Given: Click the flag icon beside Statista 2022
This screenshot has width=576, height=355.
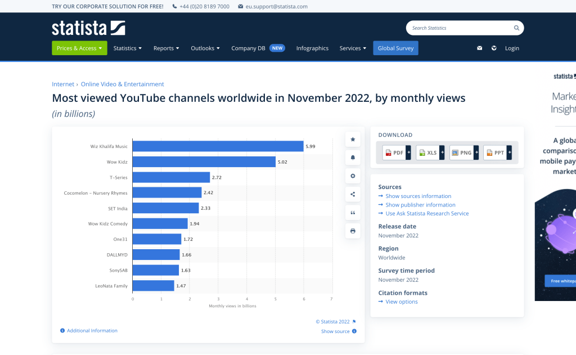Looking at the screenshot, I should tap(354, 322).
